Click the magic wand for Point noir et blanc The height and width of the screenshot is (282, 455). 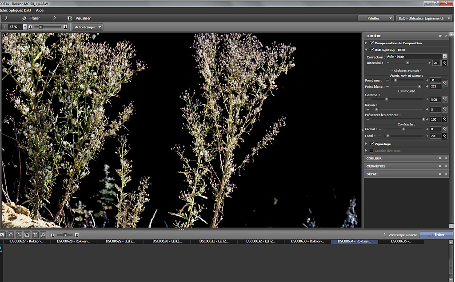tap(444, 83)
